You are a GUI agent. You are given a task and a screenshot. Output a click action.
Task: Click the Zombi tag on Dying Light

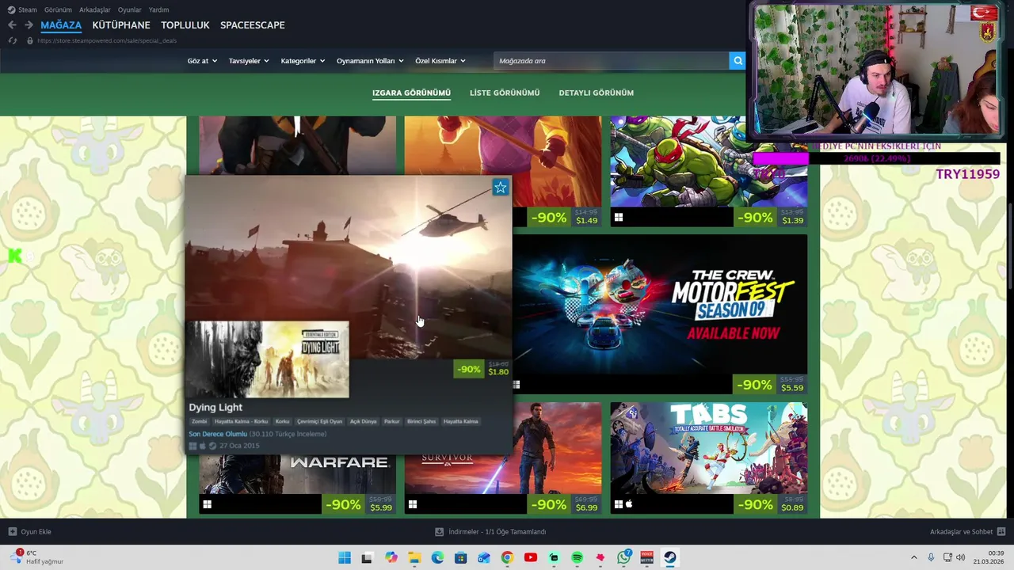198,421
